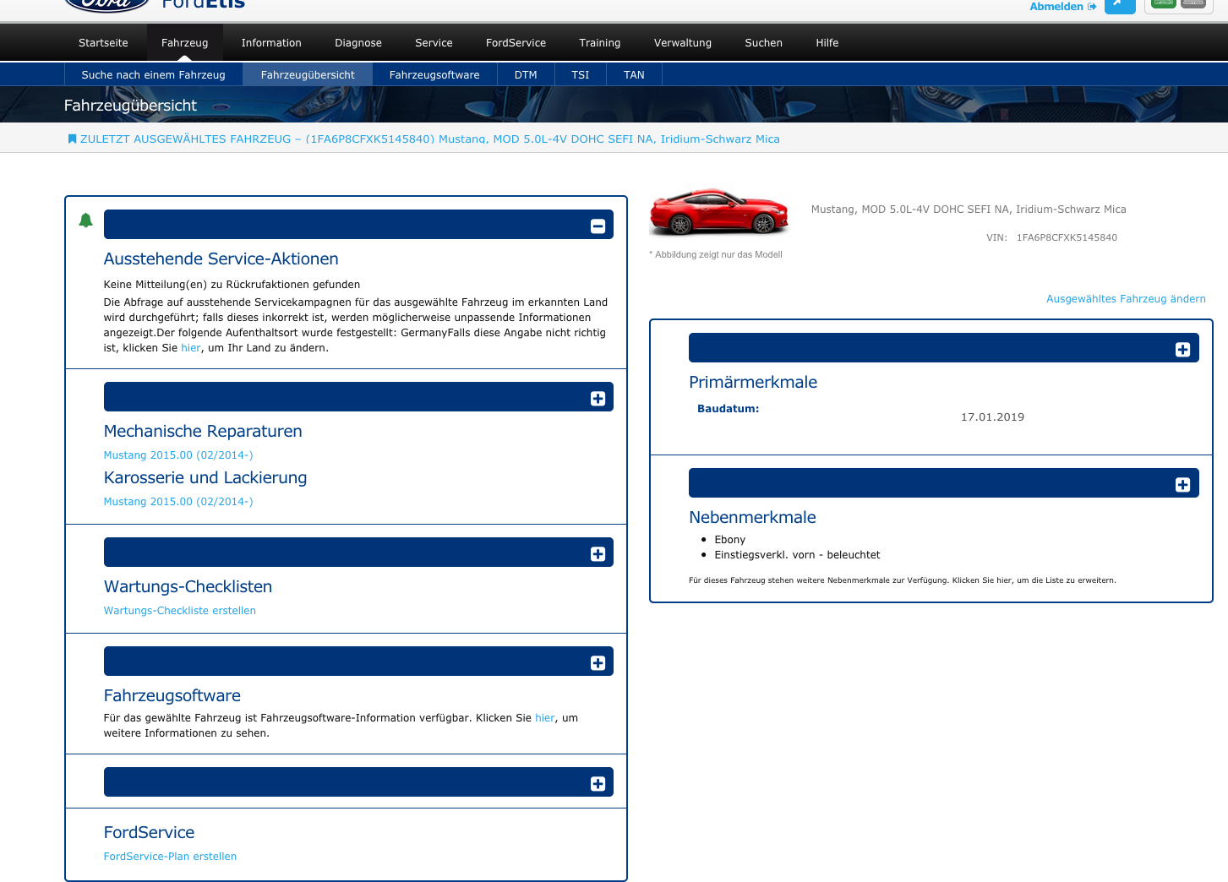Click the Mustang model description beside car image
The height and width of the screenshot is (882, 1228).
969,210
